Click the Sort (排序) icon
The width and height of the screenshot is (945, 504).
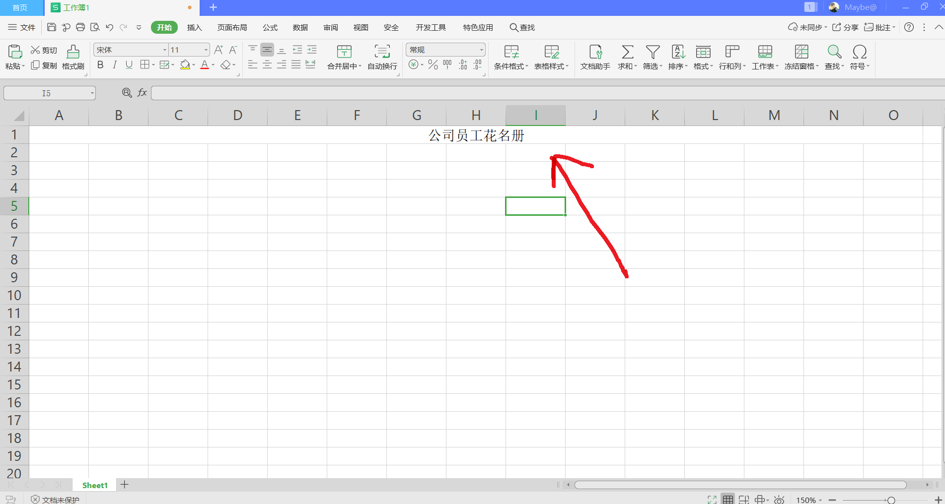[678, 52]
